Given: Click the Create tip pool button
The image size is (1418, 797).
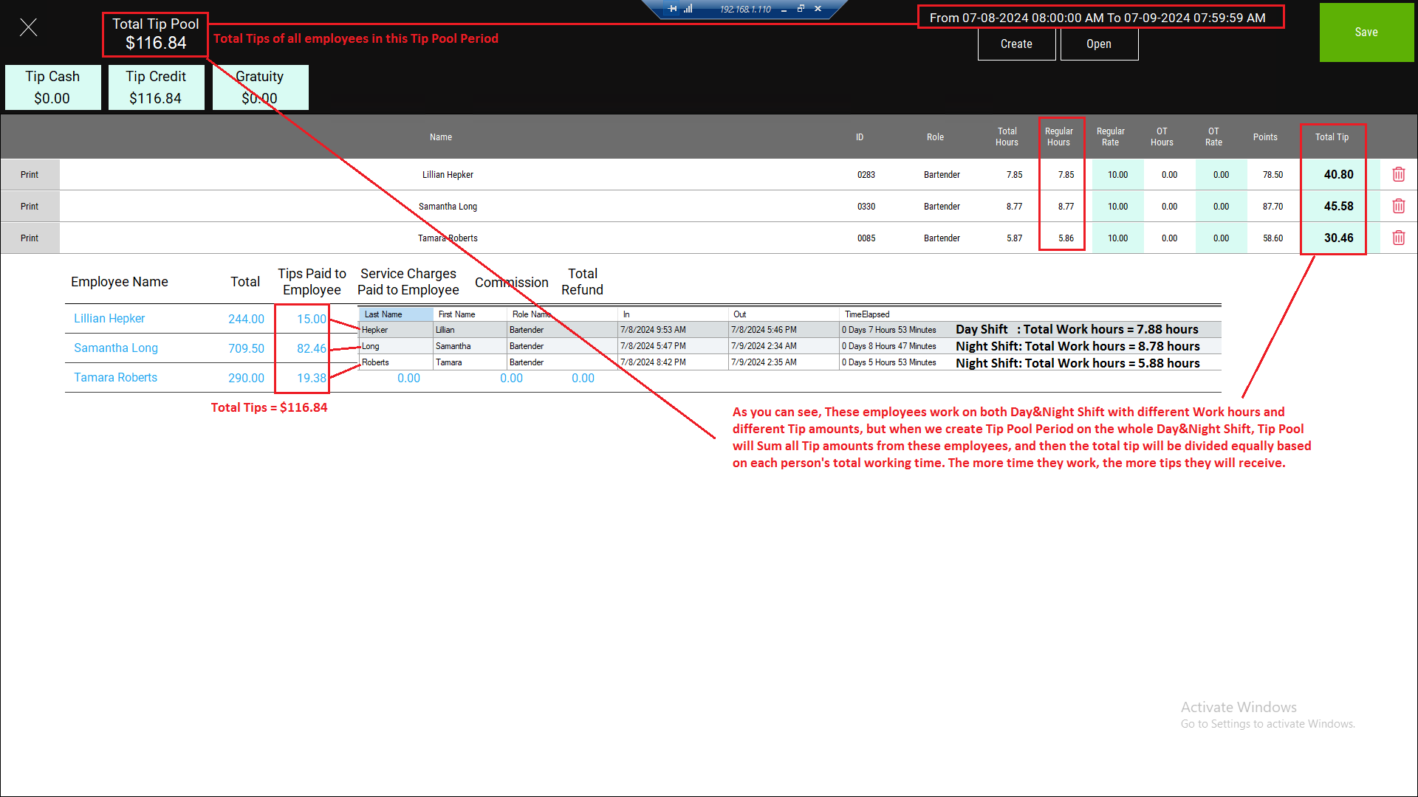Looking at the screenshot, I should [1016, 44].
